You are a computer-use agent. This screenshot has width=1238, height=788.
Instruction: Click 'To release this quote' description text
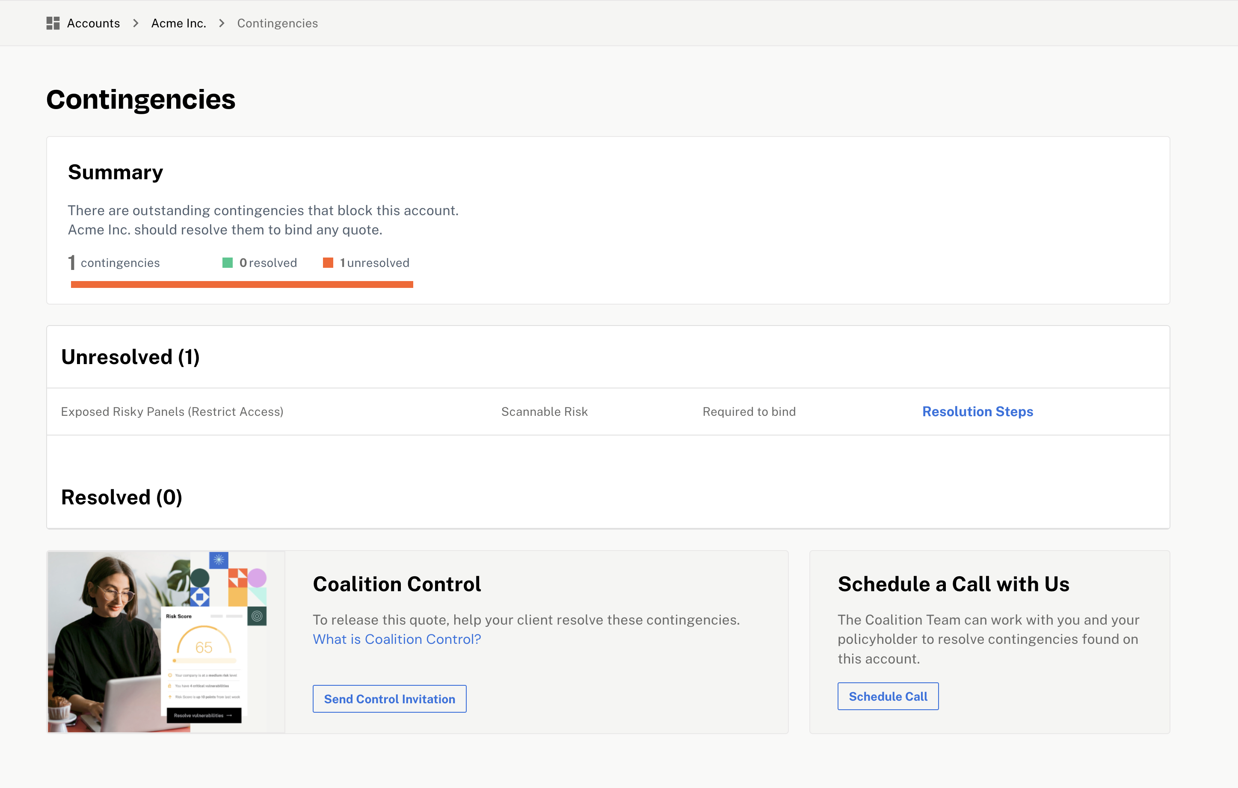tap(527, 620)
